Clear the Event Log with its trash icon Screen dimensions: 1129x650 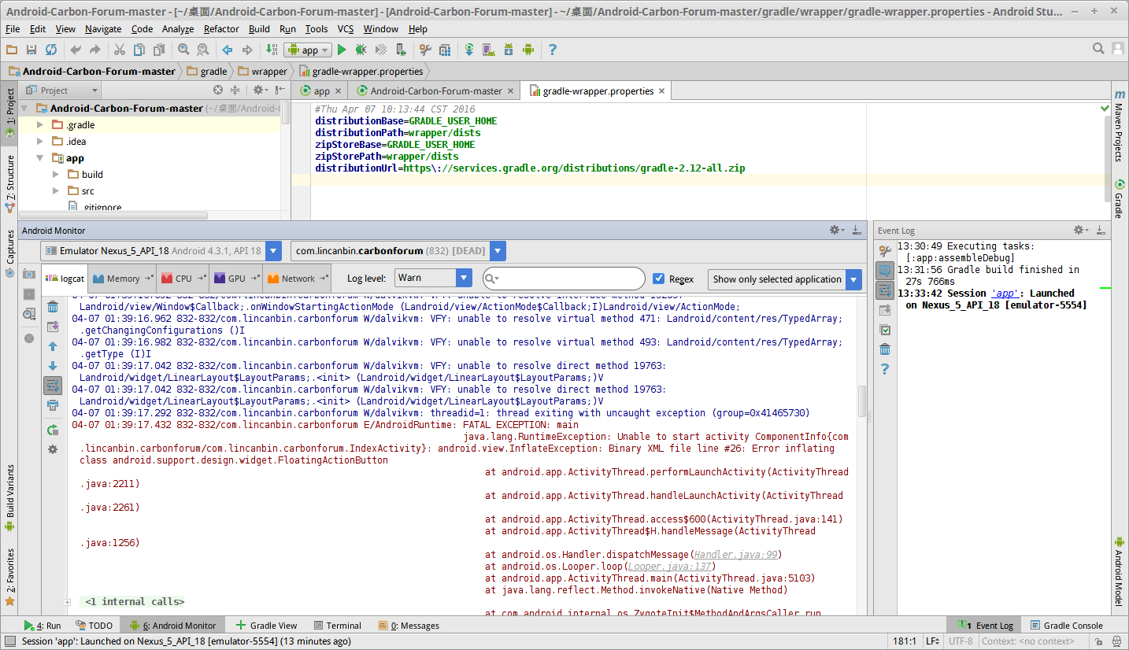[x=885, y=349]
